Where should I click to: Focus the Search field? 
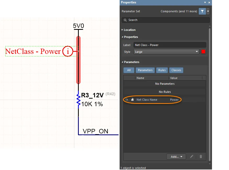166,20
